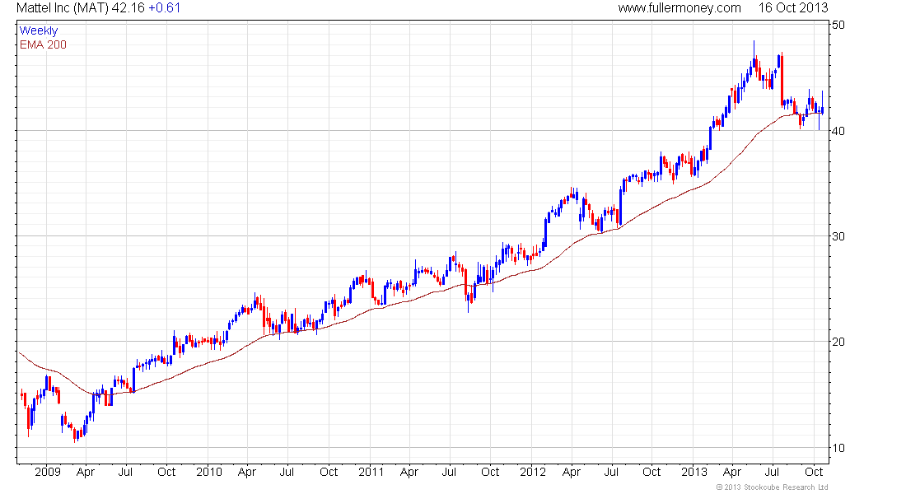
Task: Select the price change +0.61
Action: tap(165, 8)
